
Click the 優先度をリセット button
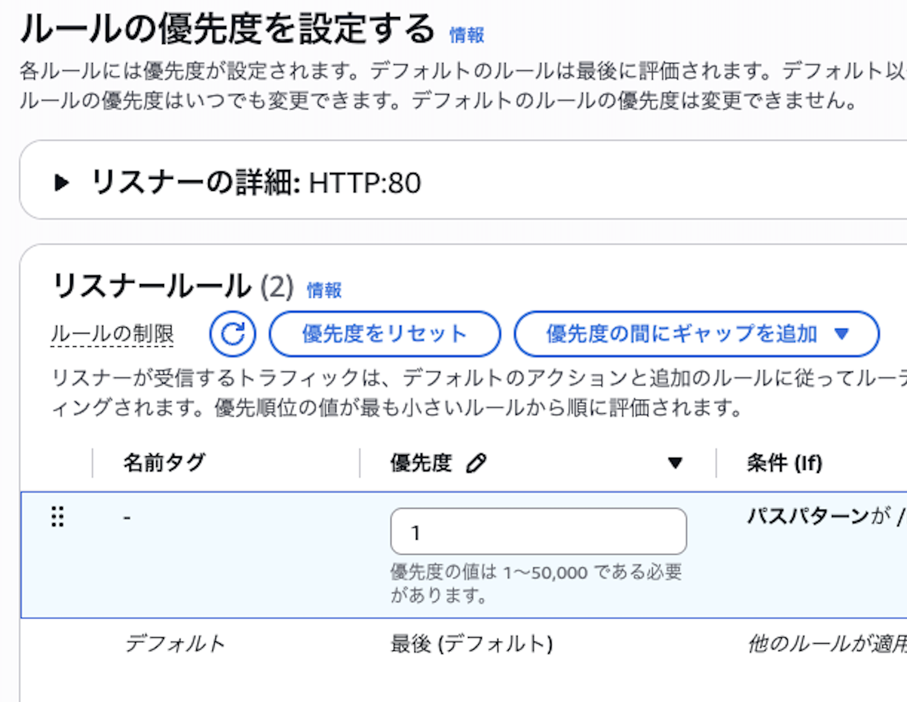point(384,334)
